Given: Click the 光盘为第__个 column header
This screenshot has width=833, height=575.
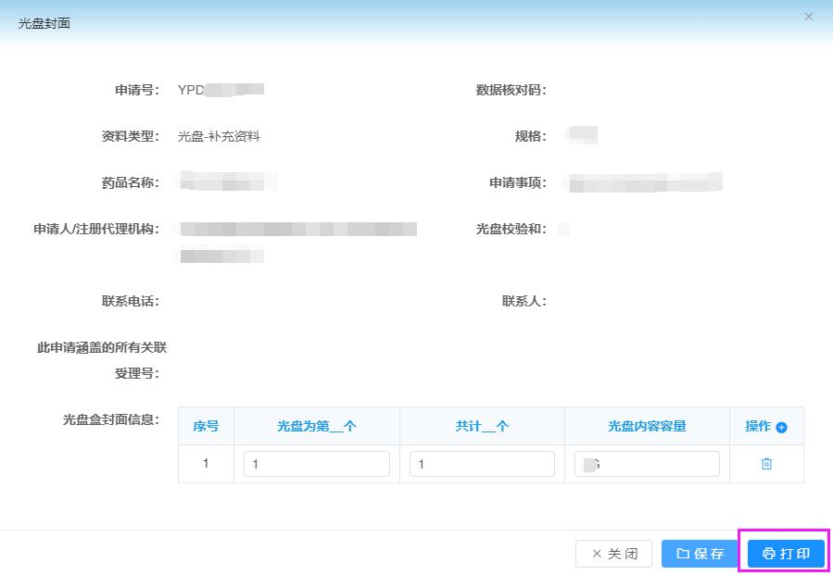Looking at the screenshot, I should (316, 426).
